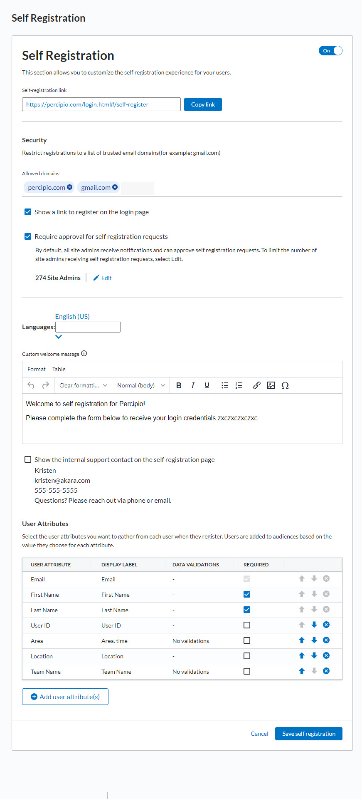Apply underline formatting in the message editor
This screenshot has width=362, height=799.
pyautogui.click(x=207, y=385)
